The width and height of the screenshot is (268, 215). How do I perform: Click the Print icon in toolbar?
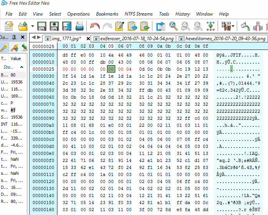pos(79,26)
